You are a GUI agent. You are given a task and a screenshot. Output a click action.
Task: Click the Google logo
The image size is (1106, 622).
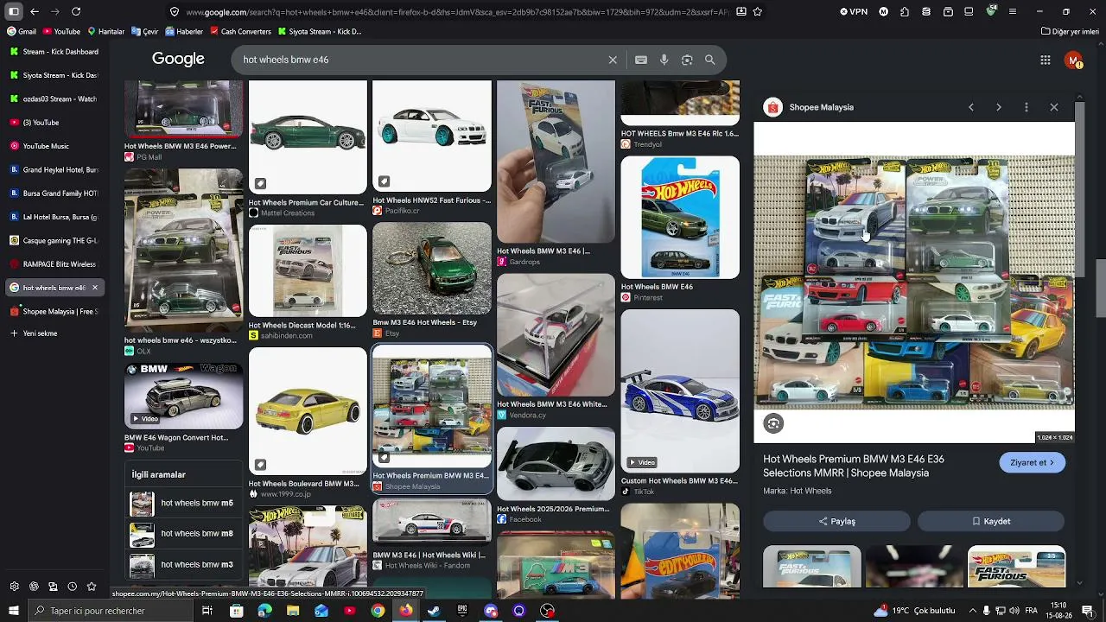tap(178, 59)
